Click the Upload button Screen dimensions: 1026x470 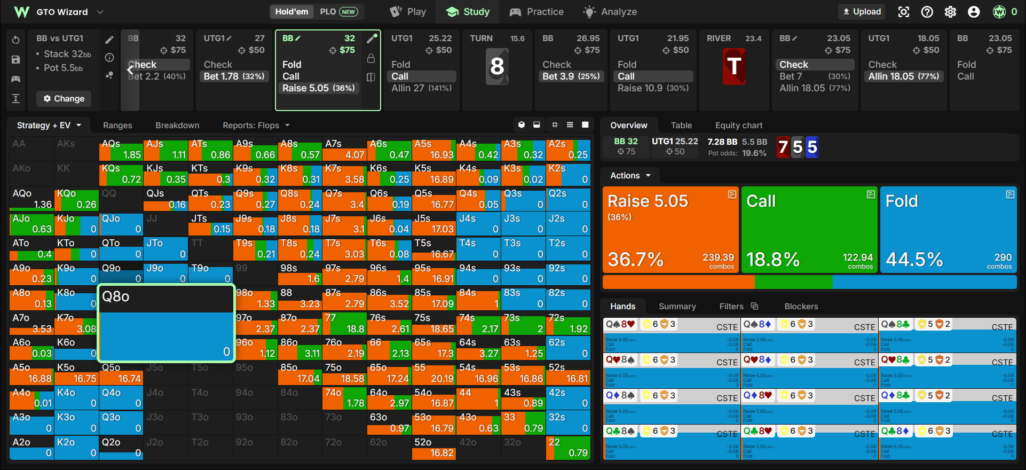862,12
